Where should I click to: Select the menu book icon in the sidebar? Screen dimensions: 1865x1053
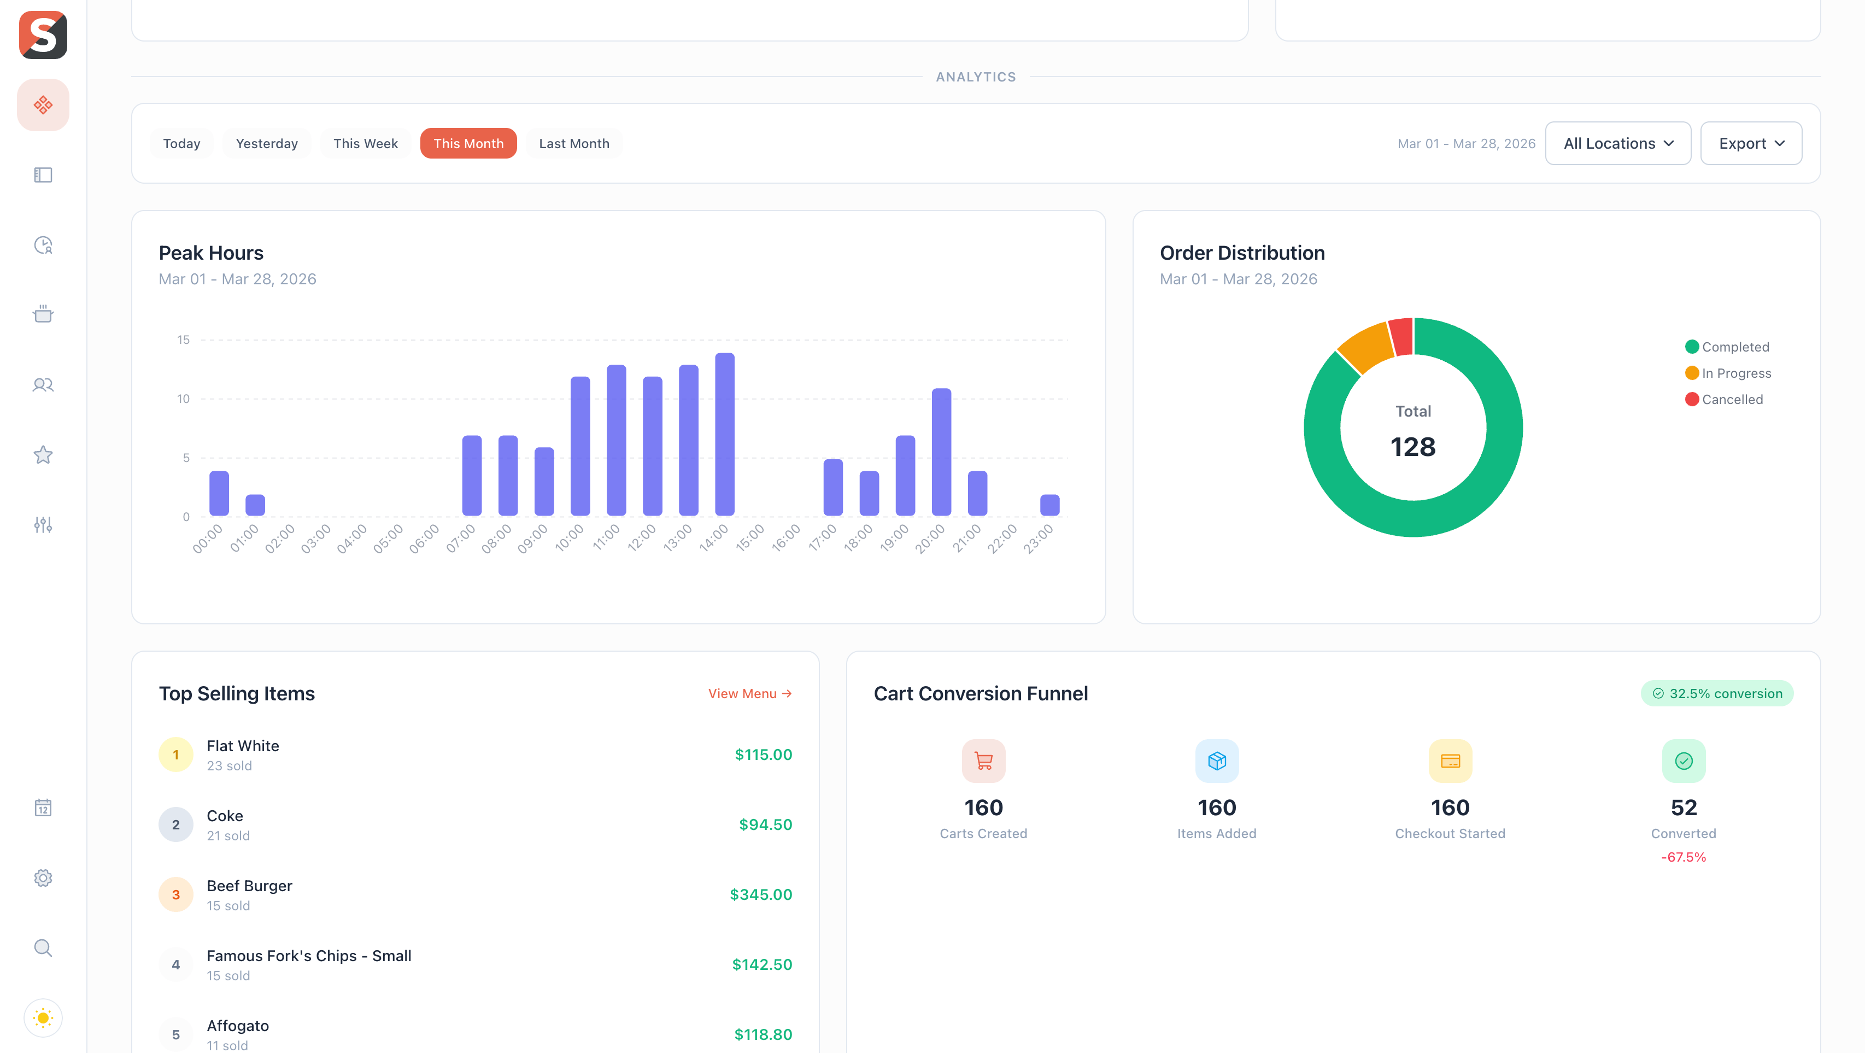coord(43,174)
